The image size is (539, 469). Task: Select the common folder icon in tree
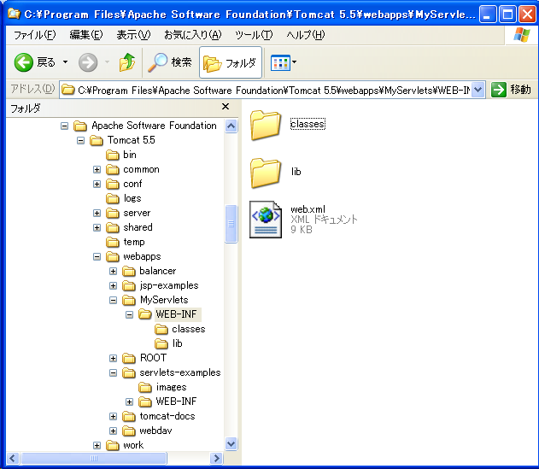point(113,169)
